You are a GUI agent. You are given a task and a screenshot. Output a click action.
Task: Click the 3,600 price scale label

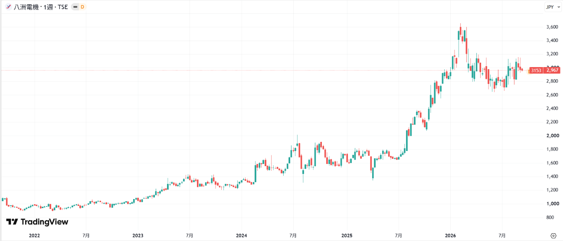pos(552,27)
